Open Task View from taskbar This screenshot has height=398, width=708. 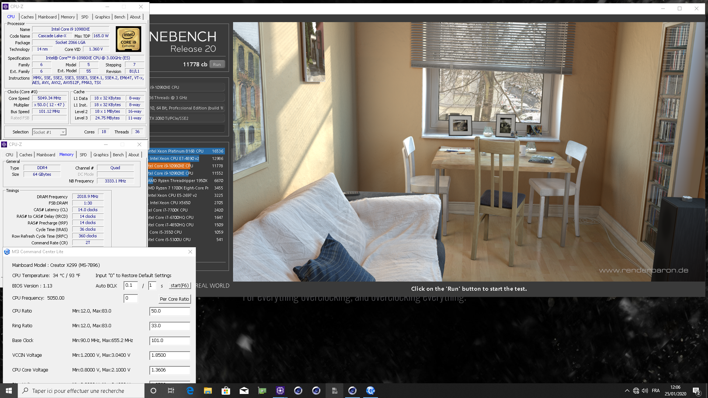171,391
